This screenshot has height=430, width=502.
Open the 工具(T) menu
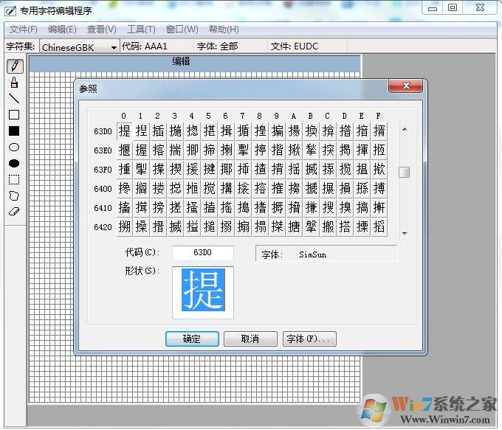click(x=140, y=30)
